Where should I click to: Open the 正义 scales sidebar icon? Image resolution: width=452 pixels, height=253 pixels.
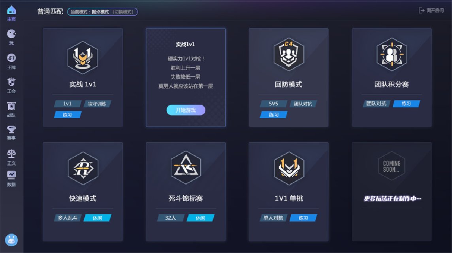point(11,157)
